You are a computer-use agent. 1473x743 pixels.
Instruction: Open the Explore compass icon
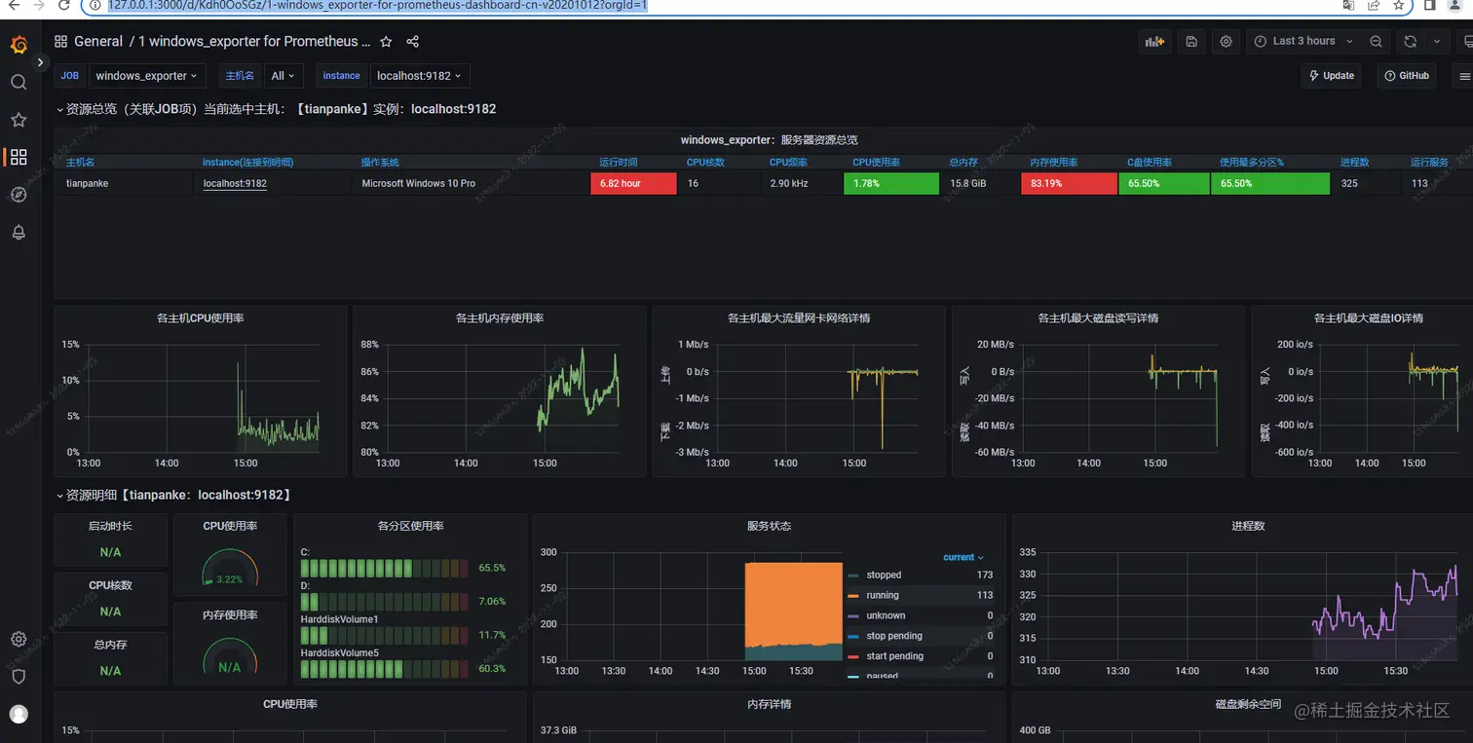point(19,195)
